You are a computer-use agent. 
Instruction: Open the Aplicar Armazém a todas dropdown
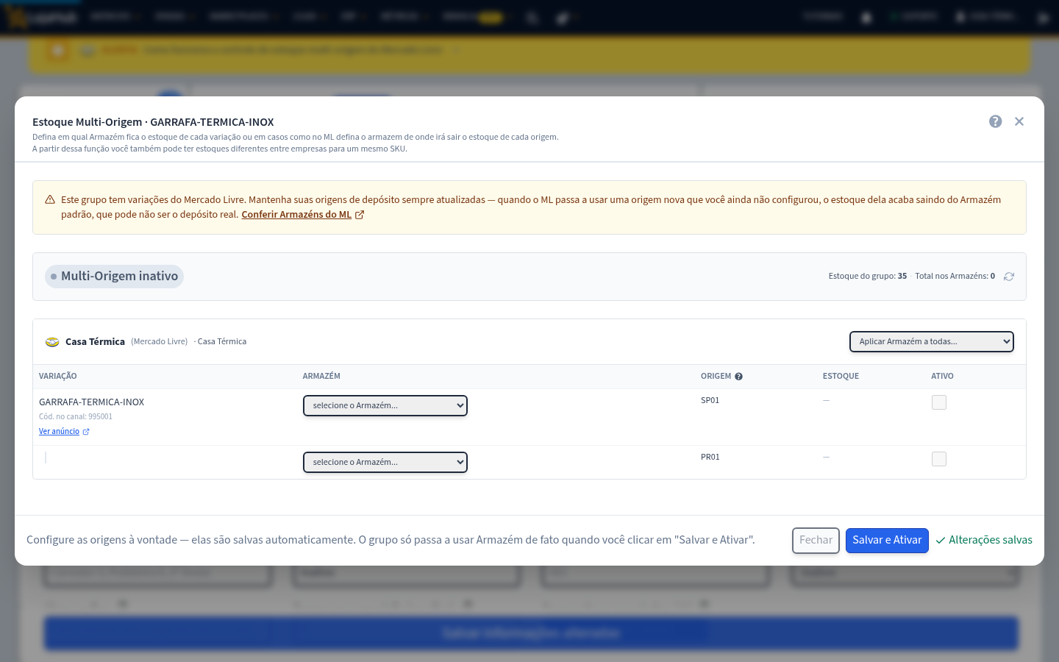(x=932, y=341)
